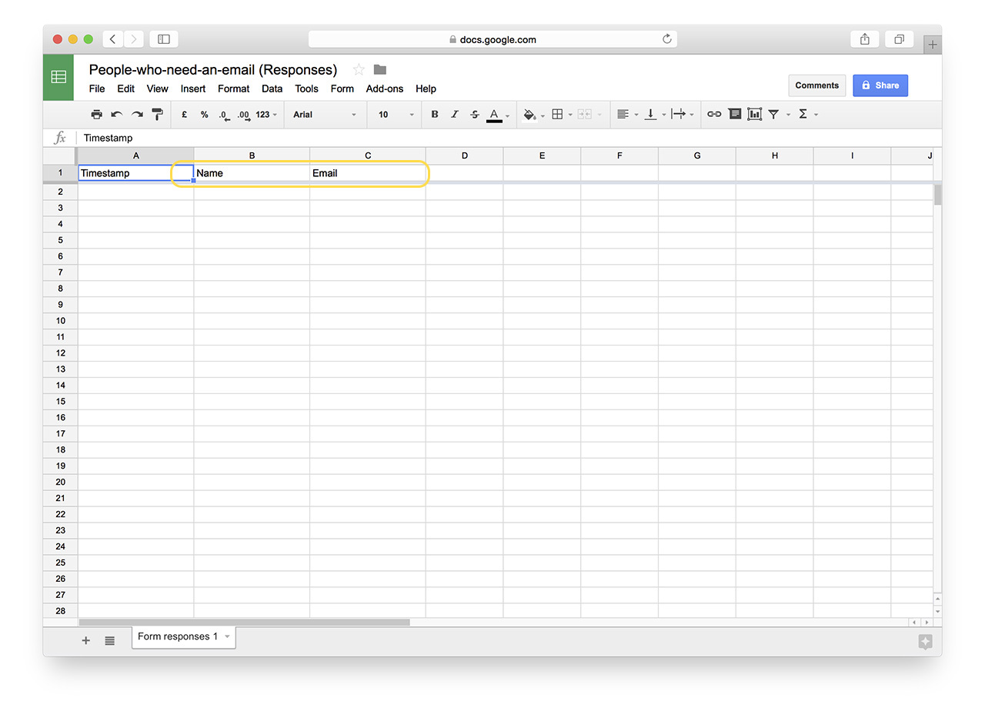Screen dimensions: 985x718
Task: Open Form responses 1 tab dropdown arrow
Action: click(227, 637)
